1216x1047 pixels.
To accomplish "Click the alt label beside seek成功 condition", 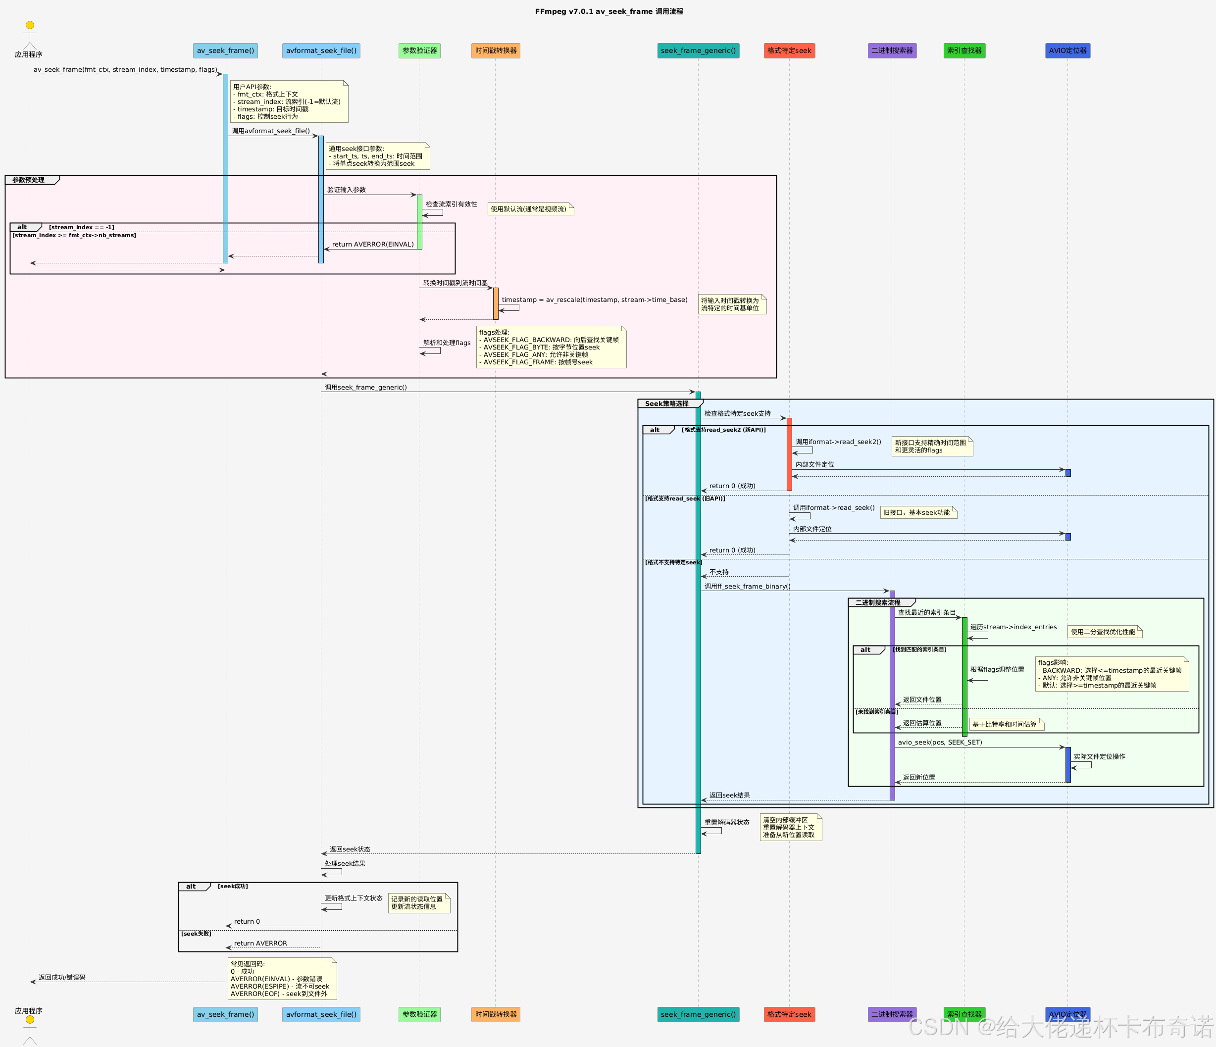I will pyautogui.click(x=192, y=886).
